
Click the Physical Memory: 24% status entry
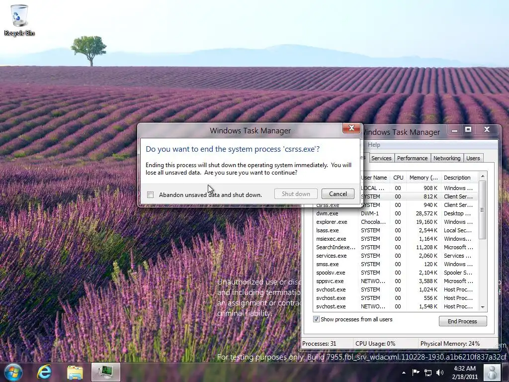coord(450,343)
